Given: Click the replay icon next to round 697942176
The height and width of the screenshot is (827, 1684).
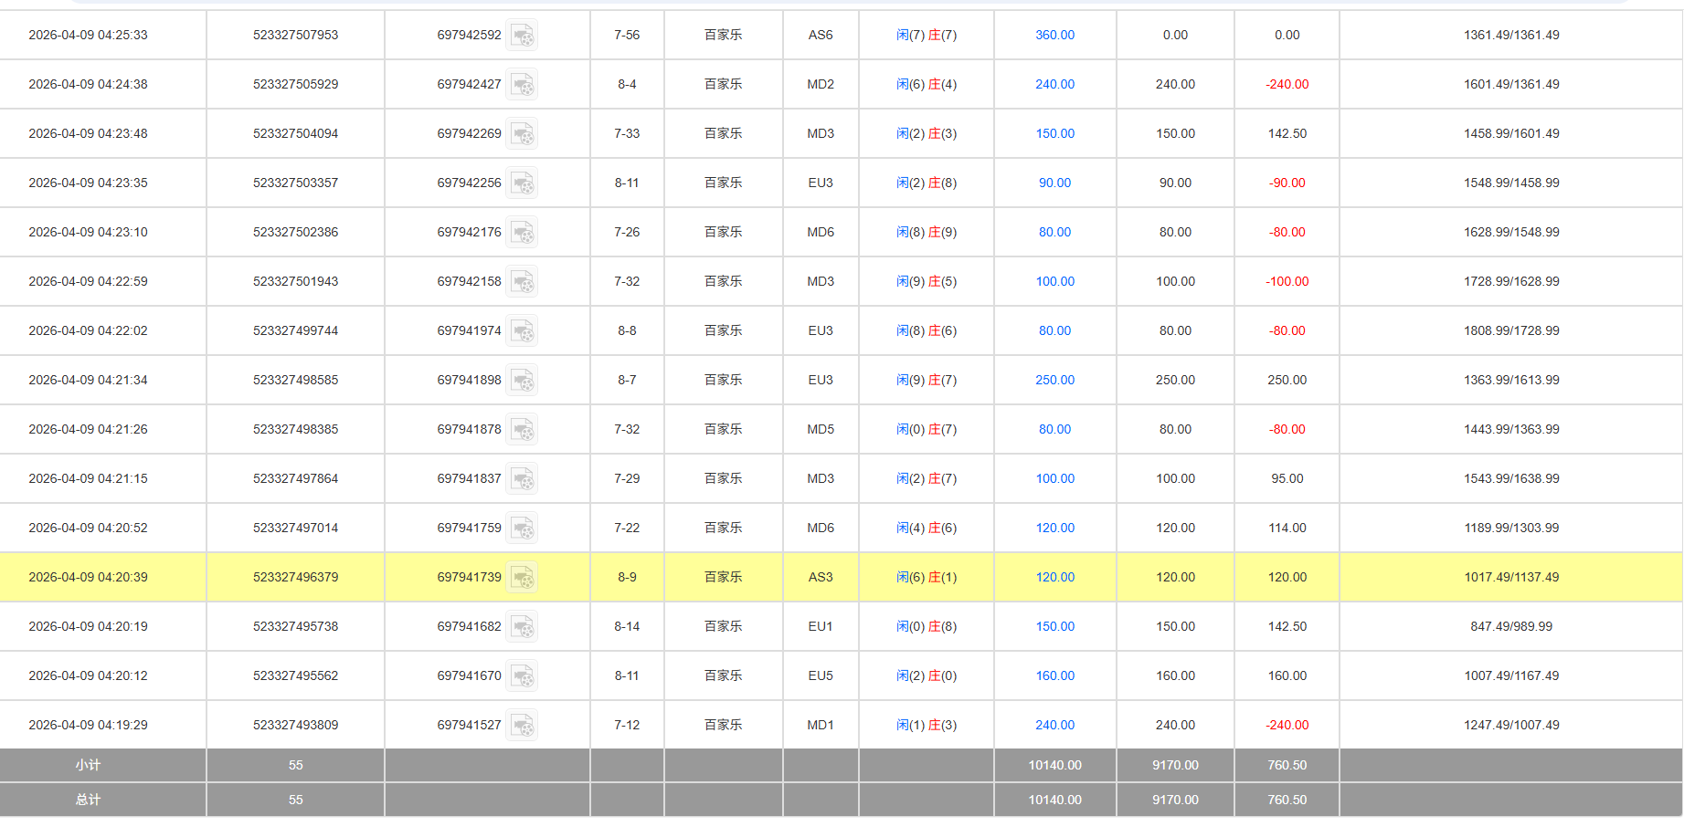Looking at the screenshot, I should (523, 233).
